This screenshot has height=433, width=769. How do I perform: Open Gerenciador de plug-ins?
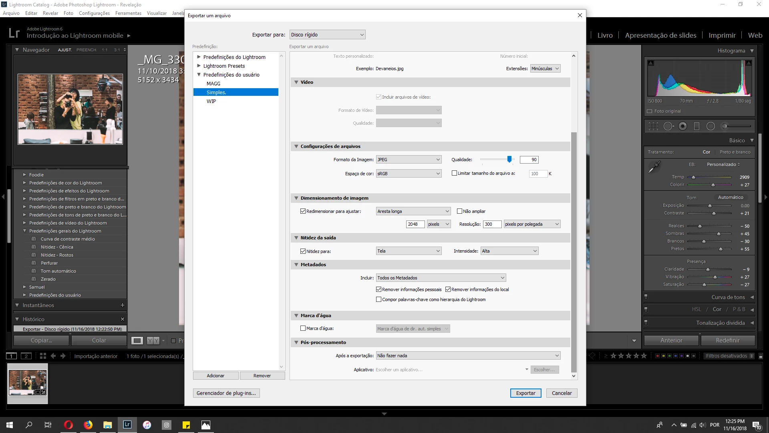point(226,393)
